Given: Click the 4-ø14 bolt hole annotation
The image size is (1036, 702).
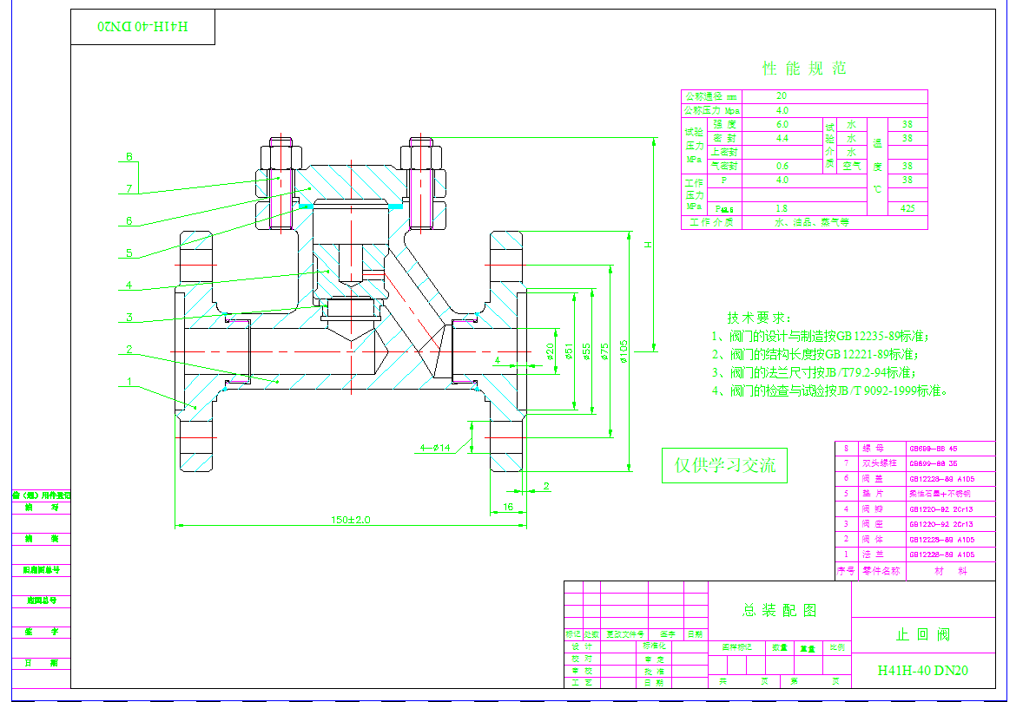Looking at the screenshot, I should pos(435,448).
